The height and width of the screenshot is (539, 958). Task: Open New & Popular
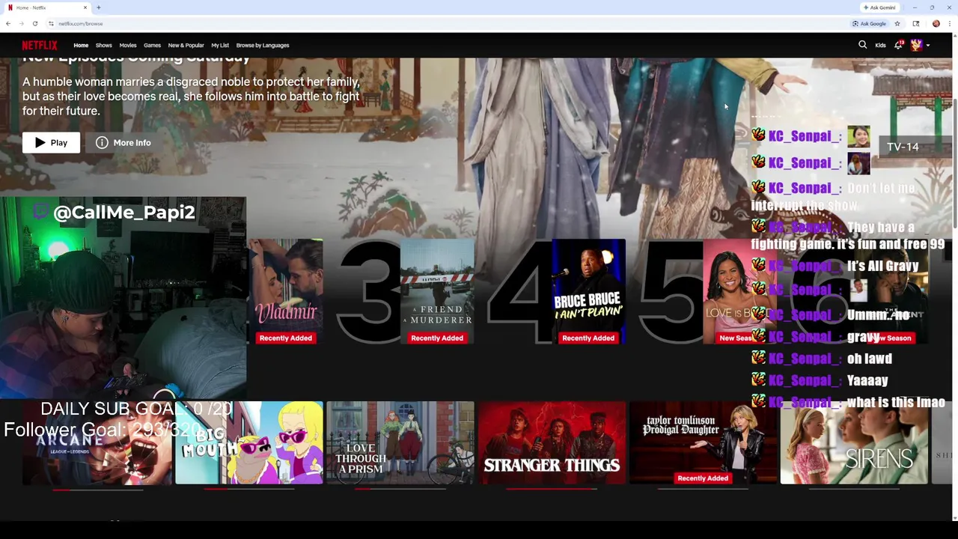[x=186, y=45]
